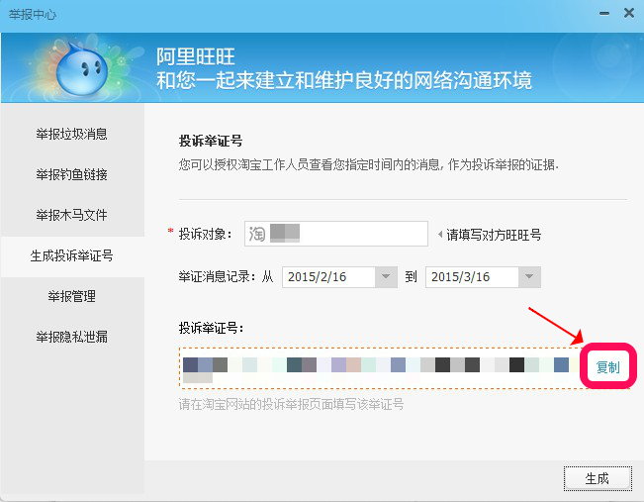
Task: Click the 淘 icon in the complaint target field
Action: [x=257, y=234]
